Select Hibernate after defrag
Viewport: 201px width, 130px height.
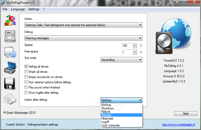121,119
